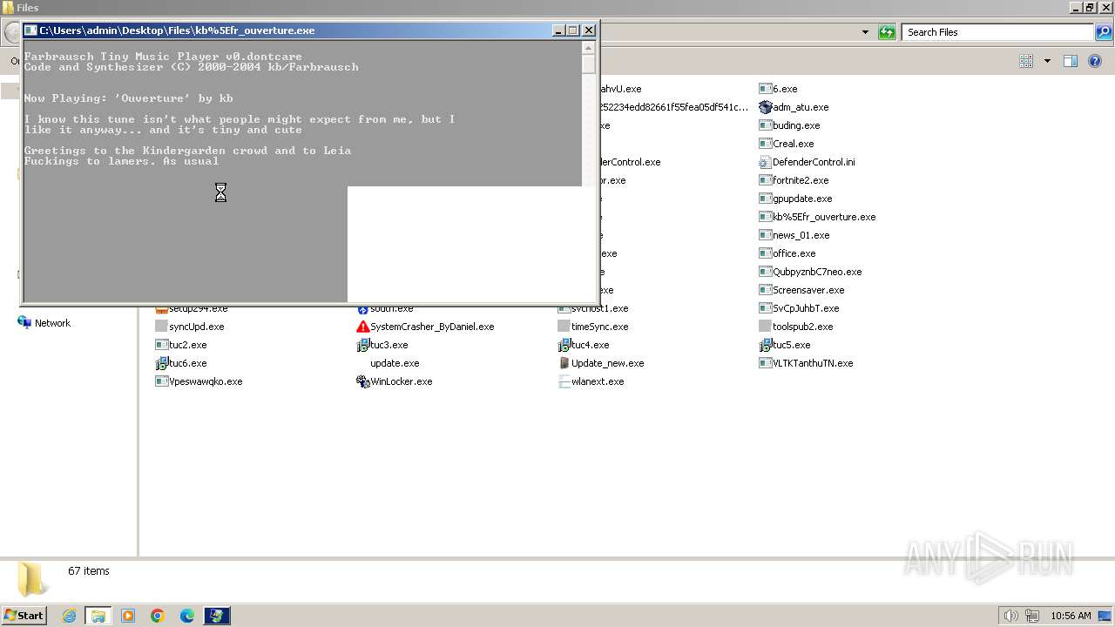This screenshot has height=627, width=1115.
Task: Select the timeSync.exe file name
Action: [x=600, y=327]
